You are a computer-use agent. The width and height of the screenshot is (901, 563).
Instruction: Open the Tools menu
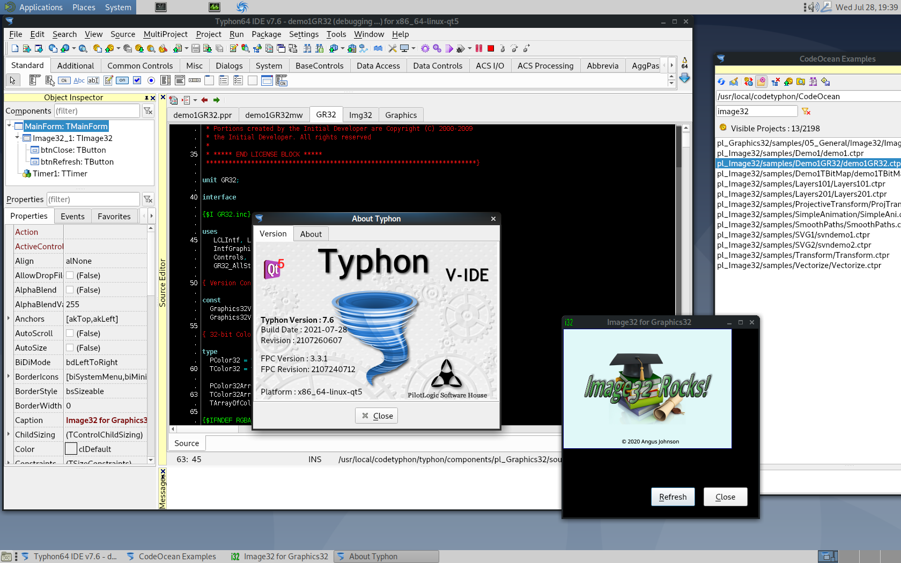(336, 34)
